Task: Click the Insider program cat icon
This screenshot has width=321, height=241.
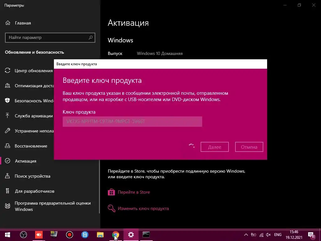Action: pyautogui.click(x=8, y=206)
